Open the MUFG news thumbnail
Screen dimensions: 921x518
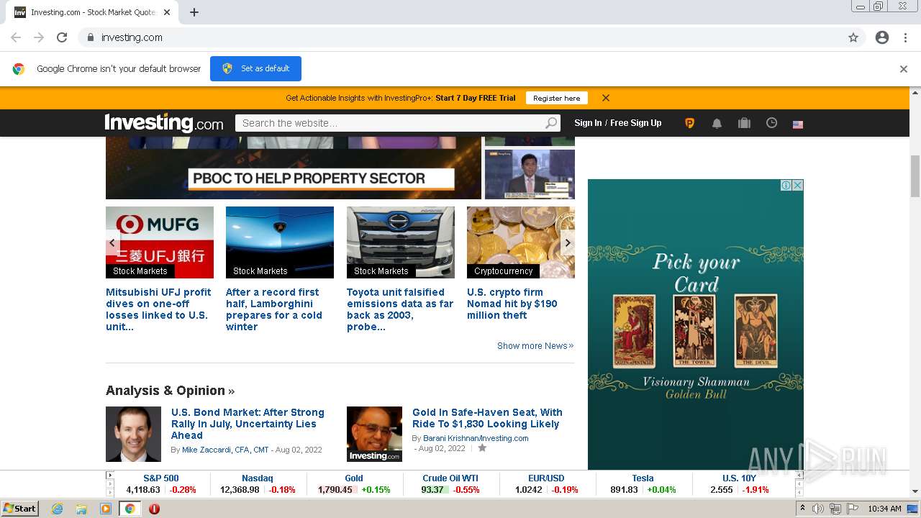(160, 242)
